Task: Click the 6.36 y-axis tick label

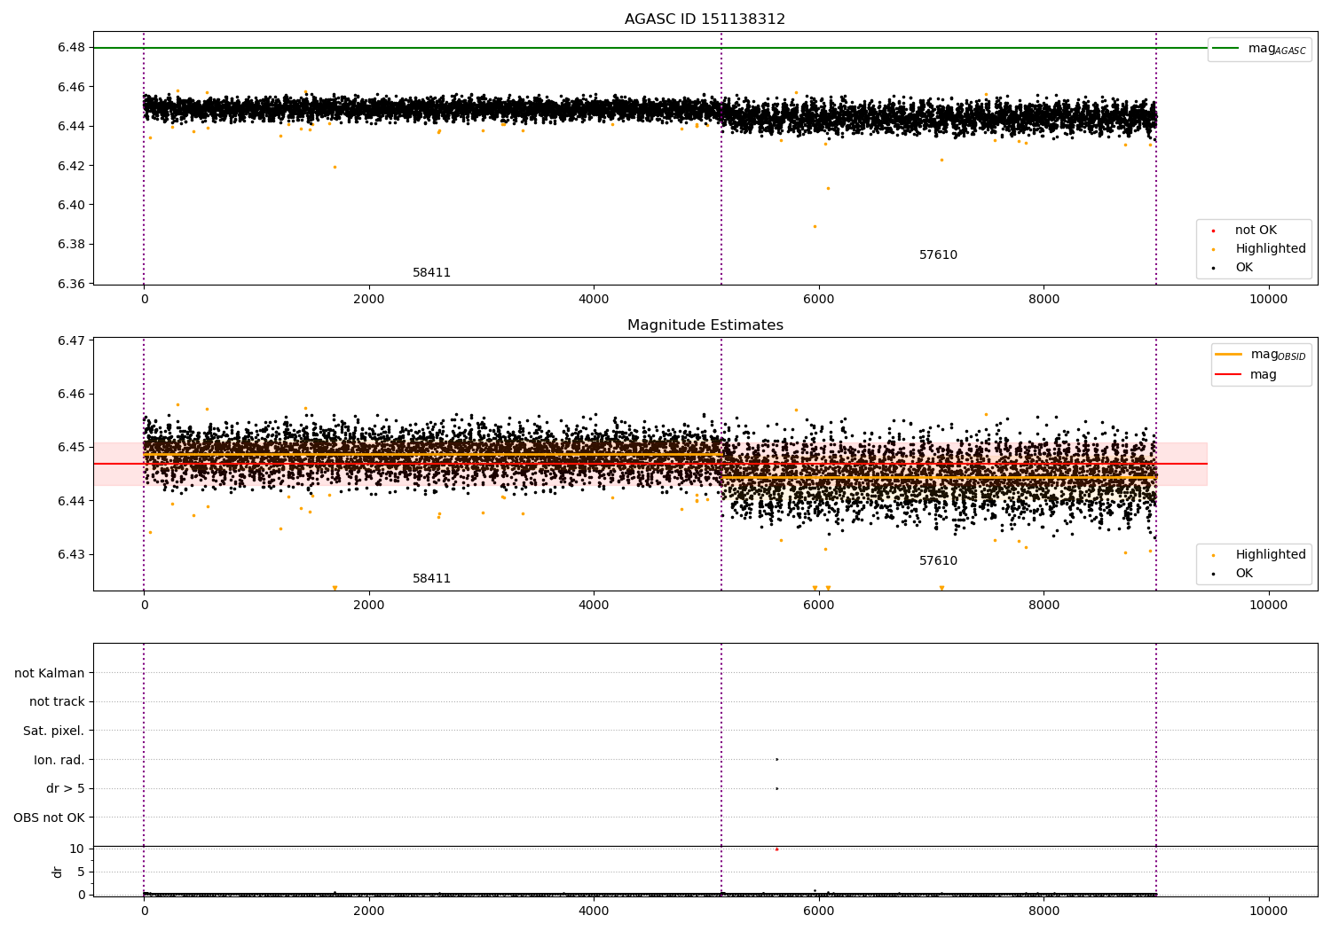Action: point(71,284)
